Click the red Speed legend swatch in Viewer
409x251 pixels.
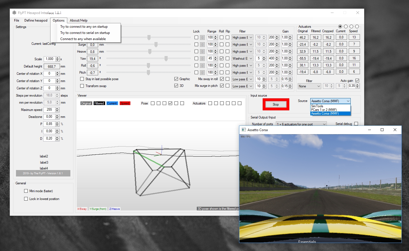(x=125, y=103)
